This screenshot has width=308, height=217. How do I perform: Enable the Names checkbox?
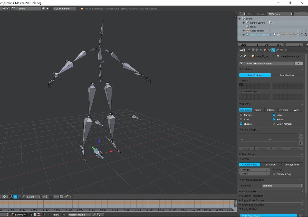(241, 115)
